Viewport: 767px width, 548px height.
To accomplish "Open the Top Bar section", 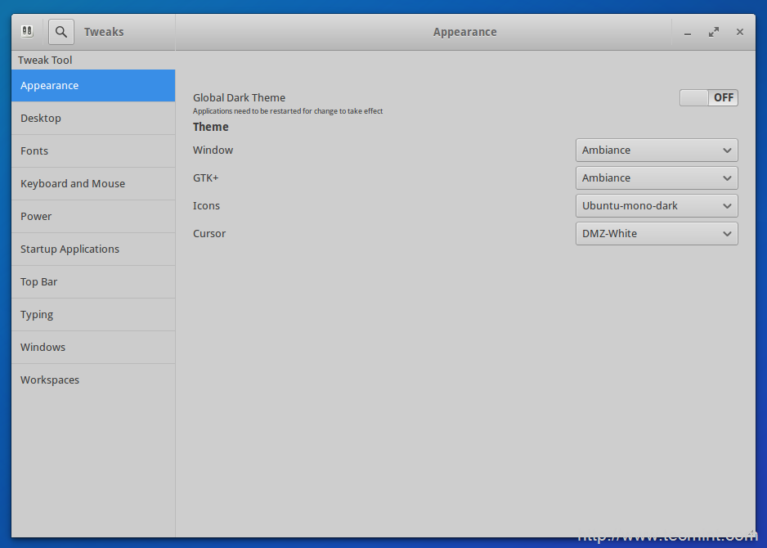I will 93,282.
